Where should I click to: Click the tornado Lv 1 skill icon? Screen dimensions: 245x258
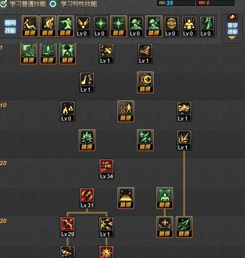pyautogui.click(x=145, y=53)
